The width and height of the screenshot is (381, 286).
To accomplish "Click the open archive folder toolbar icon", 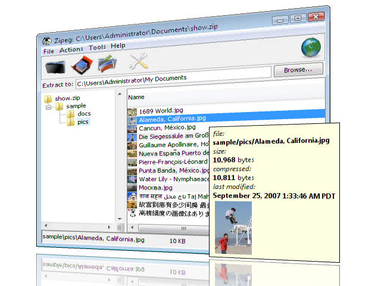I will click(x=56, y=64).
